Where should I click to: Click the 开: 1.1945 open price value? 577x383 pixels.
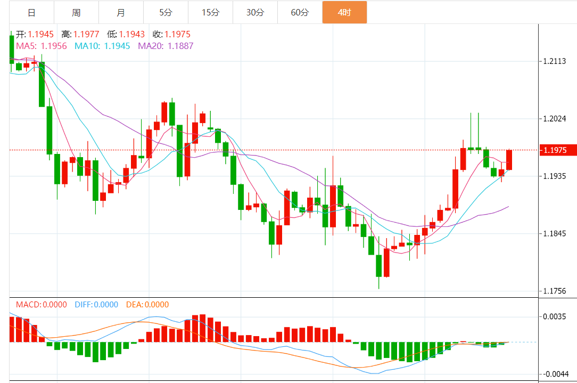pos(35,34)
